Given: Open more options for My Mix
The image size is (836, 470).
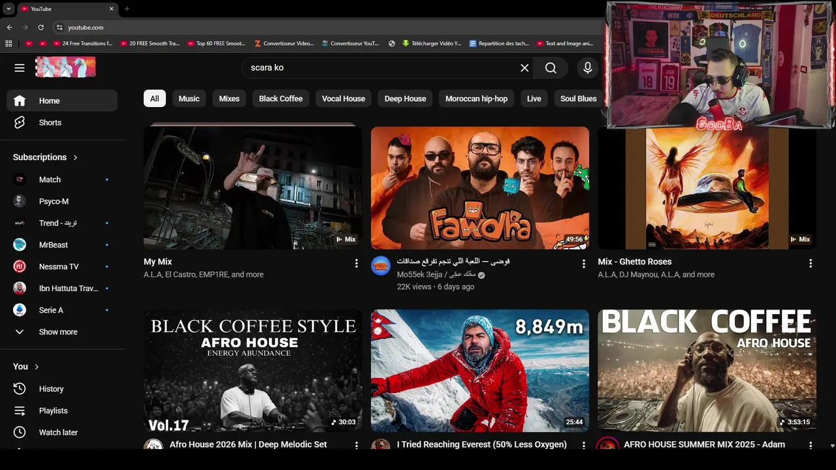Looking at the screenshot, I should (x=356, y=263).
